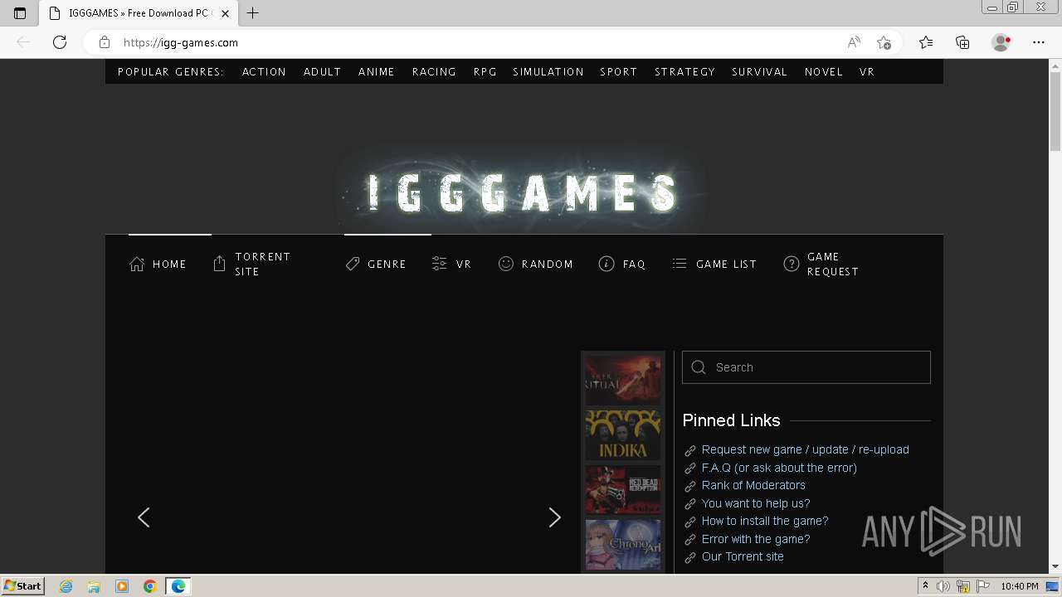The width and height of the screenshot is (1062, 597).
Task: Show hidden tray icons arrow
Action: 925,586
